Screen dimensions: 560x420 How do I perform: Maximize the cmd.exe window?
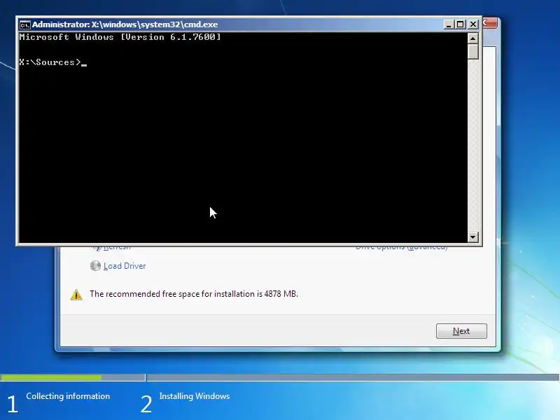[461, 24]
